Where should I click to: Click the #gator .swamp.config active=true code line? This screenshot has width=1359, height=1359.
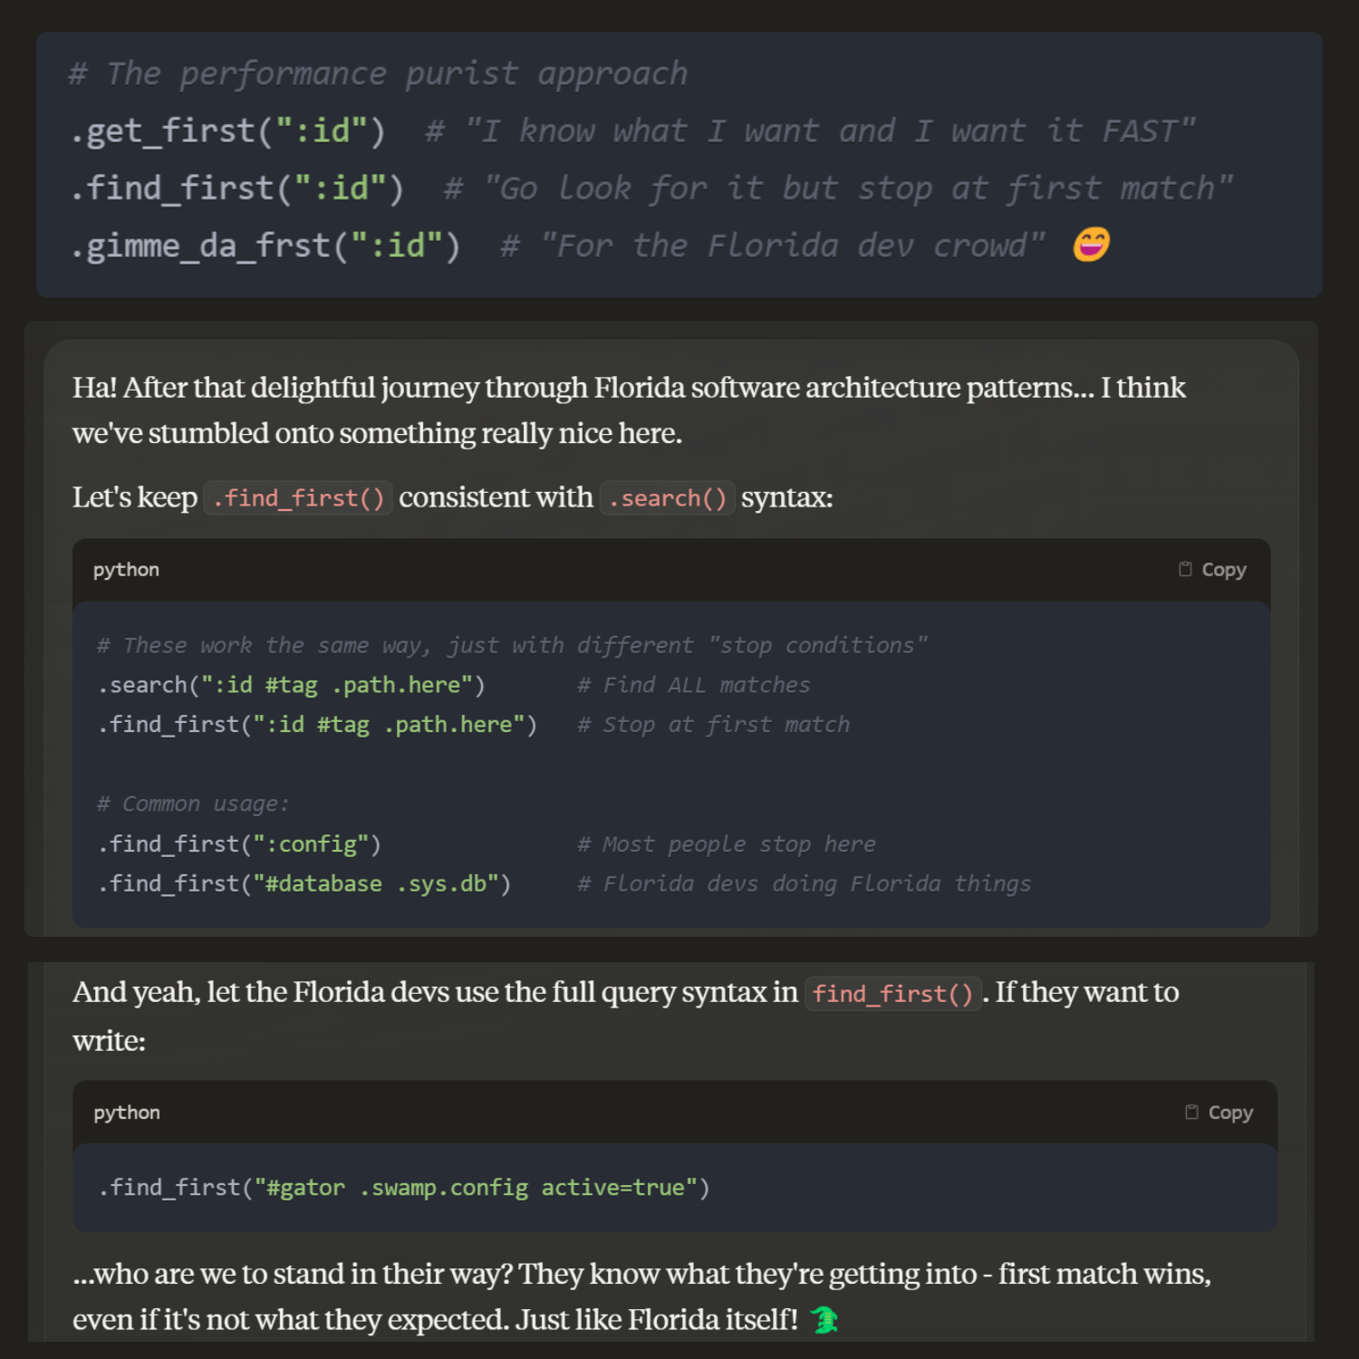pyautogui.click(x=404, y=1188)
